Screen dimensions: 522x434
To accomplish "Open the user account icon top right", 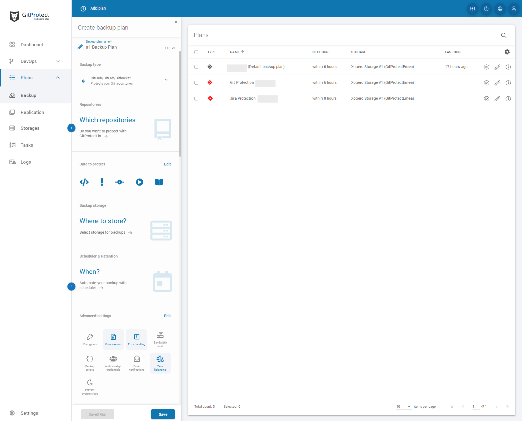I will (514, 9).
